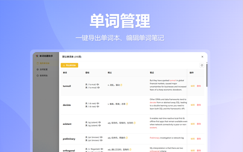Click the word "orthogonal" in the table

click(x=69, y=150)
